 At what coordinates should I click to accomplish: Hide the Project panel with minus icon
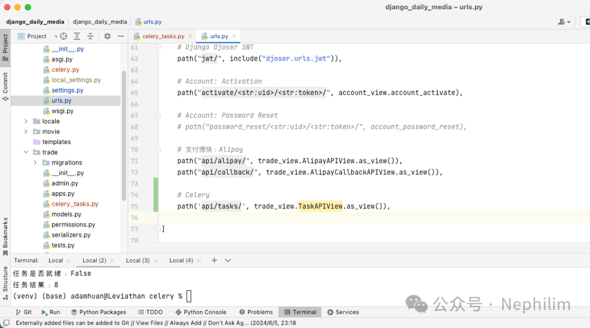click(x=121, y=36)
